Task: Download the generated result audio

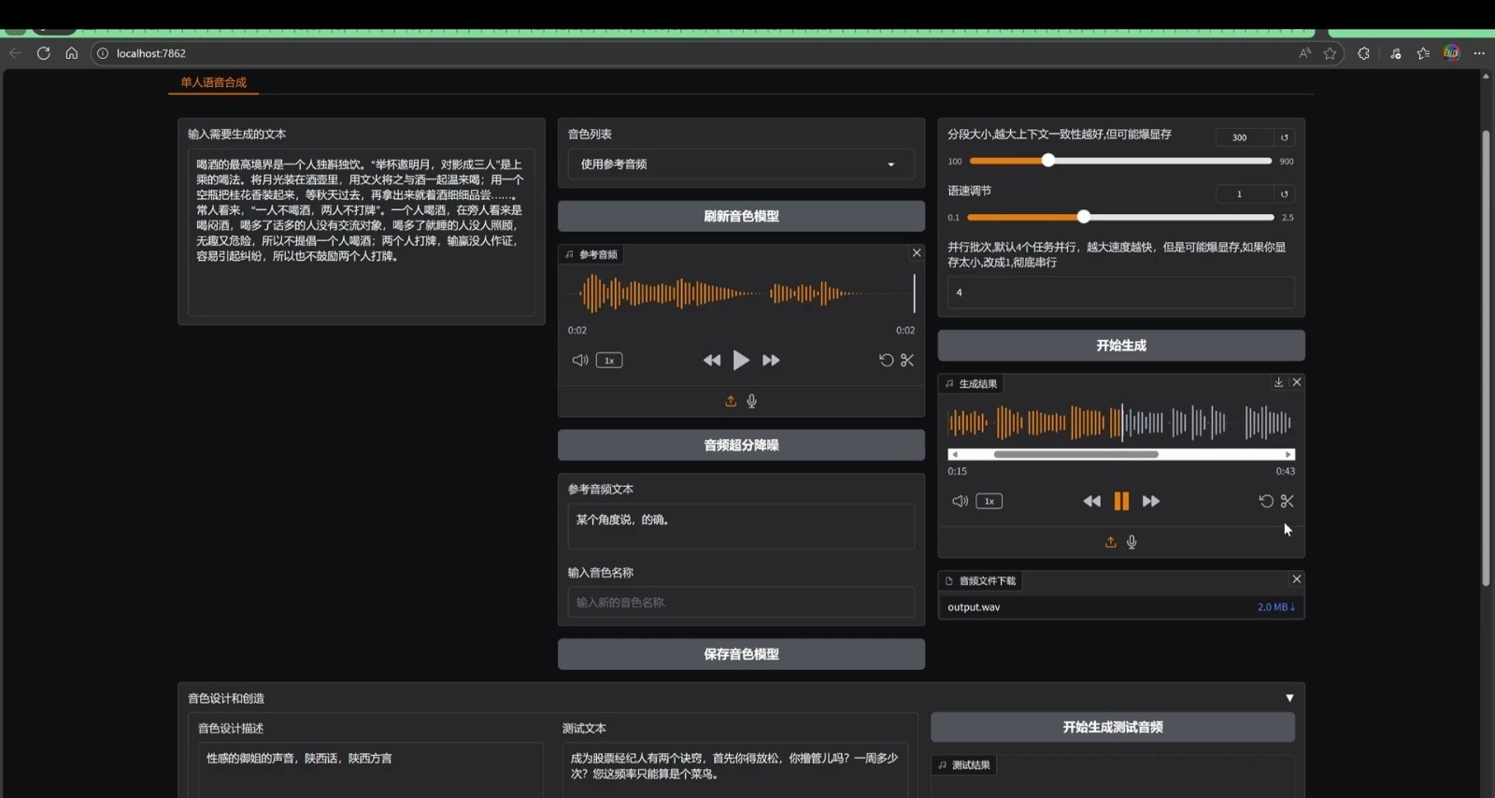Action: [x=1278, y=382]
